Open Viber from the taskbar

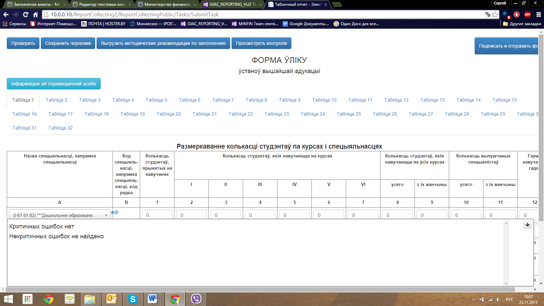(x=196, y=299)
